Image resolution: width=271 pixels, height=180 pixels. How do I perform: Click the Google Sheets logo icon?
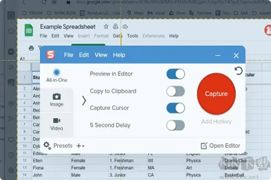click(x=29, y=30)
